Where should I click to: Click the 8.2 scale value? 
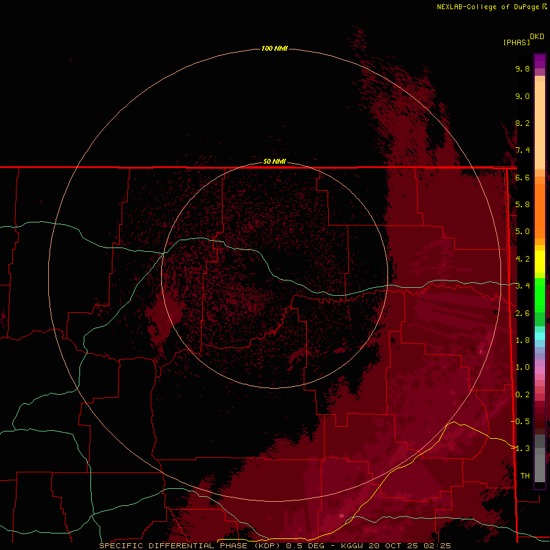pyautogui.click(x=522, y=123)
